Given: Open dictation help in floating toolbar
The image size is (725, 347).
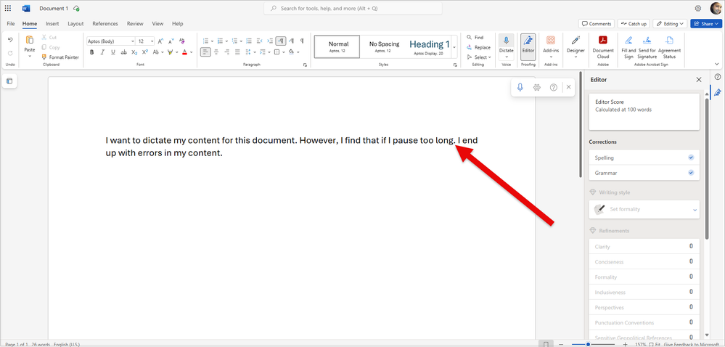Looking at the screenshot, I should [553, 87].
